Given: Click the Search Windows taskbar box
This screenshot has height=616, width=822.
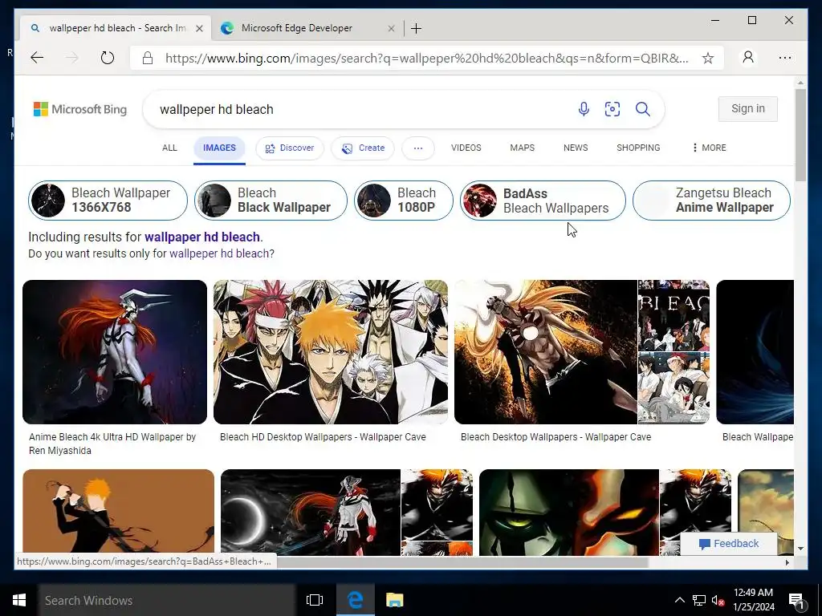Looking at the screenshot, I should (x=167, y=600).
